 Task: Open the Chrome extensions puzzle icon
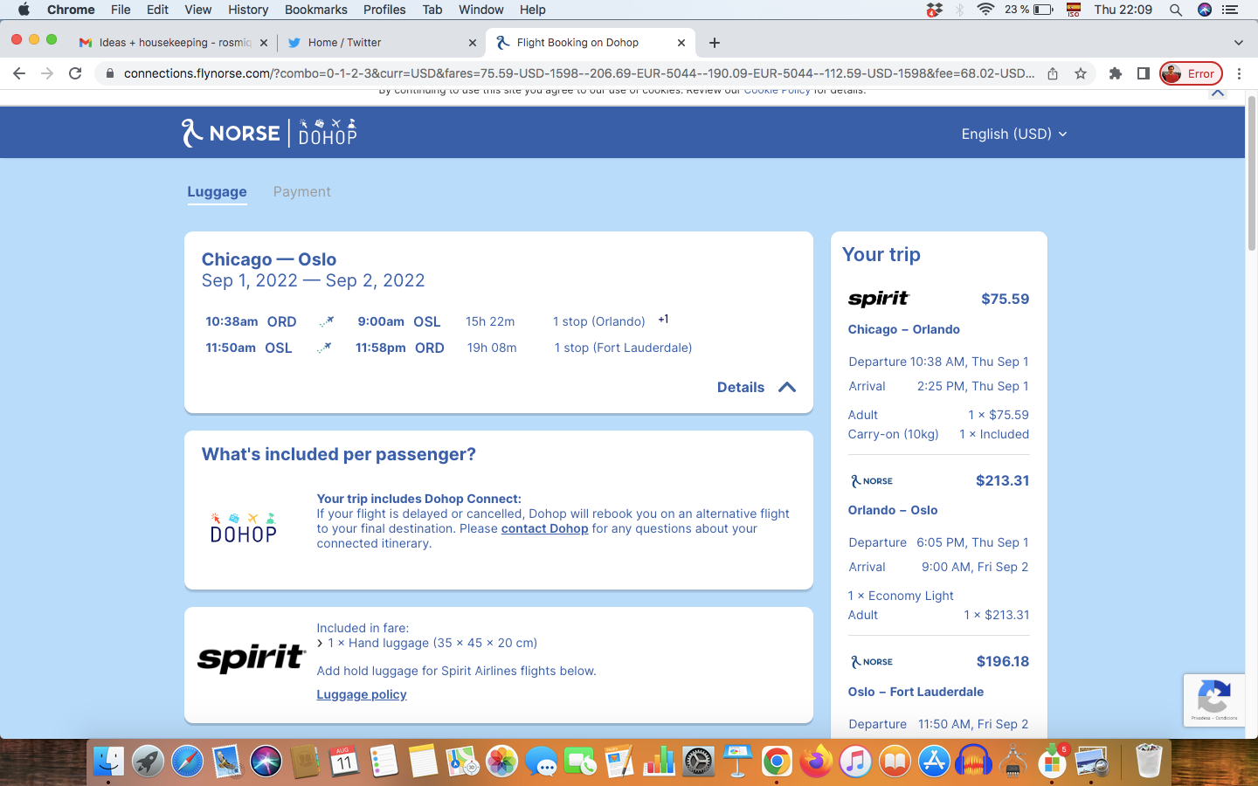(x=1115, y=73)
